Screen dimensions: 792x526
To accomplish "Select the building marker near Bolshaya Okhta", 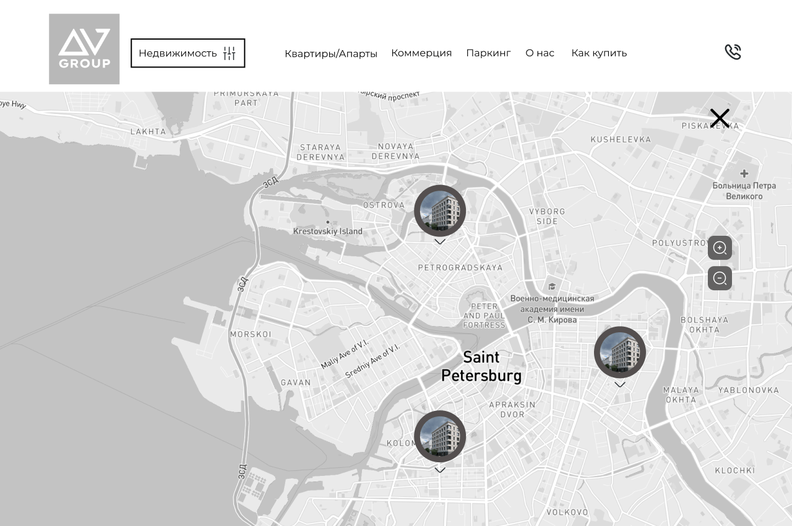I will pyautogui.click(x=620, y=352).
